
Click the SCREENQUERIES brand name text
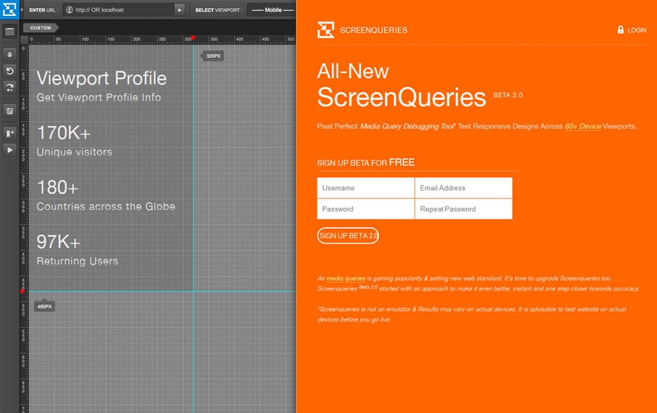[x=373, y=30]
